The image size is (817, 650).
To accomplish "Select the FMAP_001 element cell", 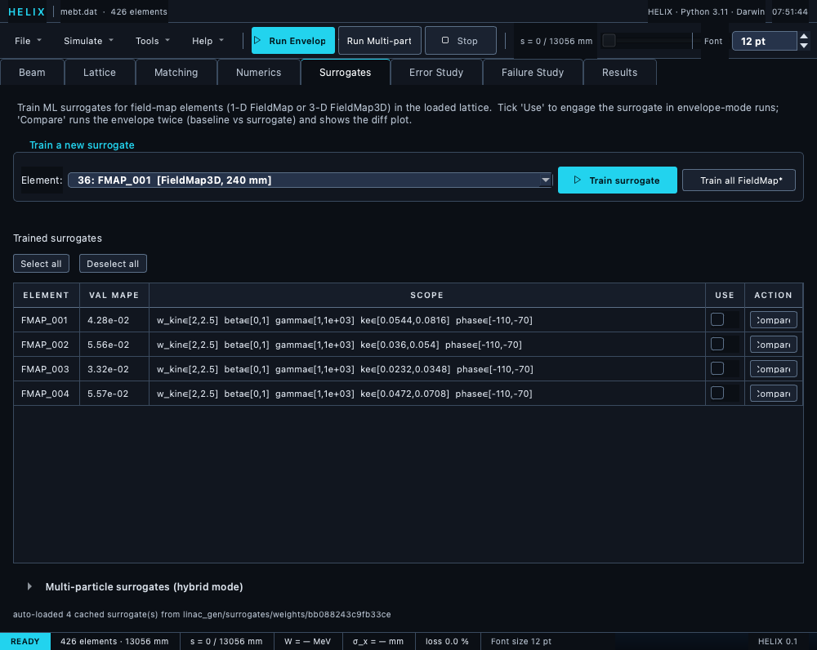I will click(47, 320).
